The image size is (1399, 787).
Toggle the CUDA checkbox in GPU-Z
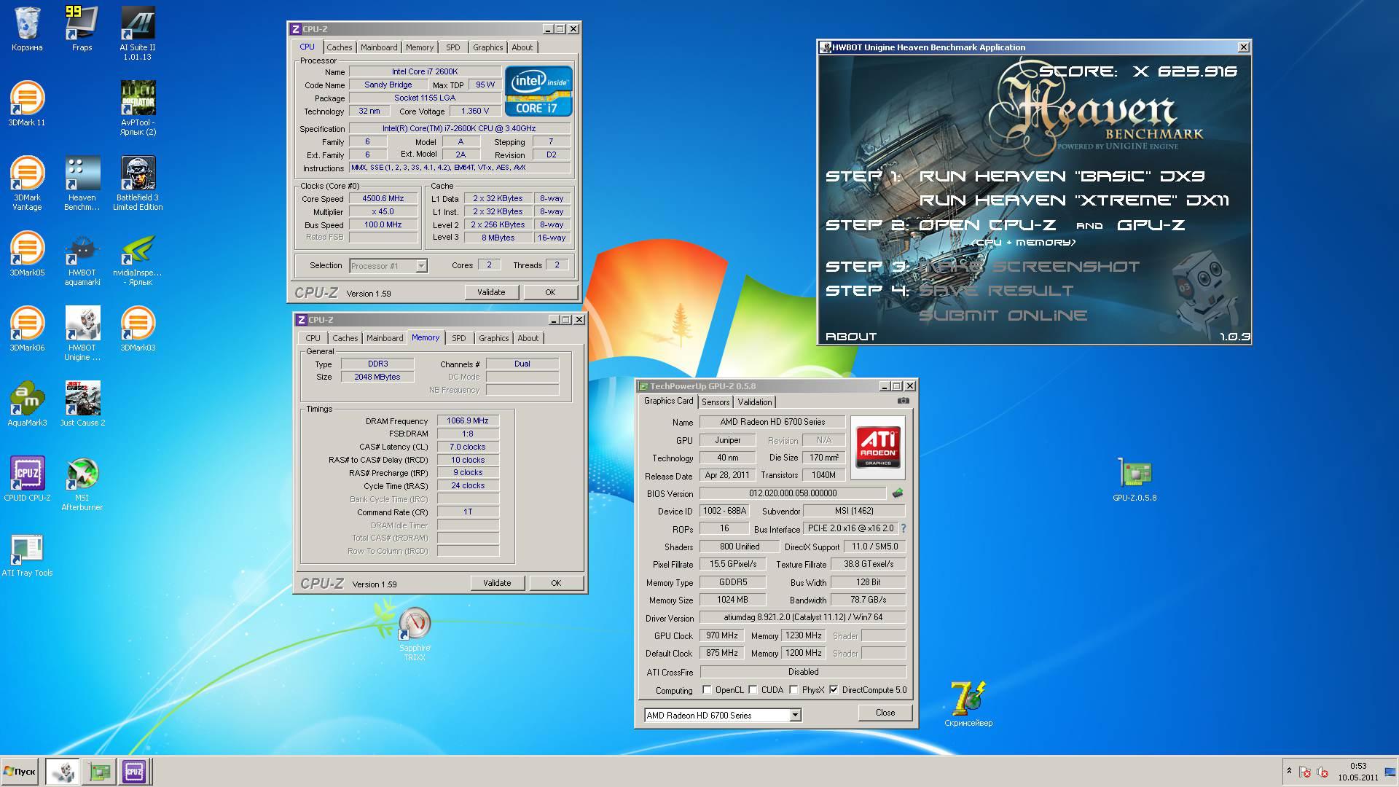753,689
